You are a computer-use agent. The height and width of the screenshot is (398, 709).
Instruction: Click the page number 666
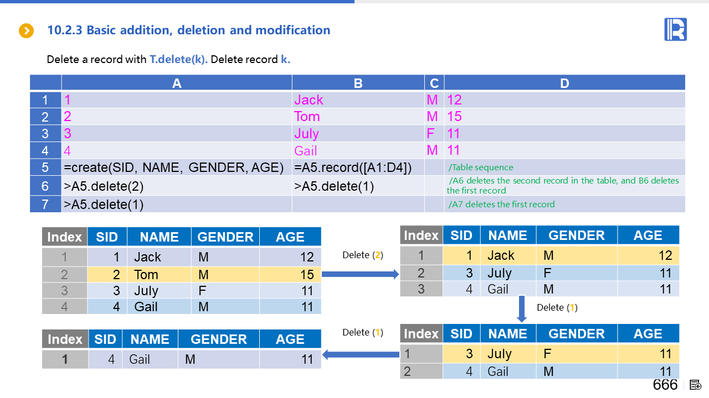coord(665,385)
